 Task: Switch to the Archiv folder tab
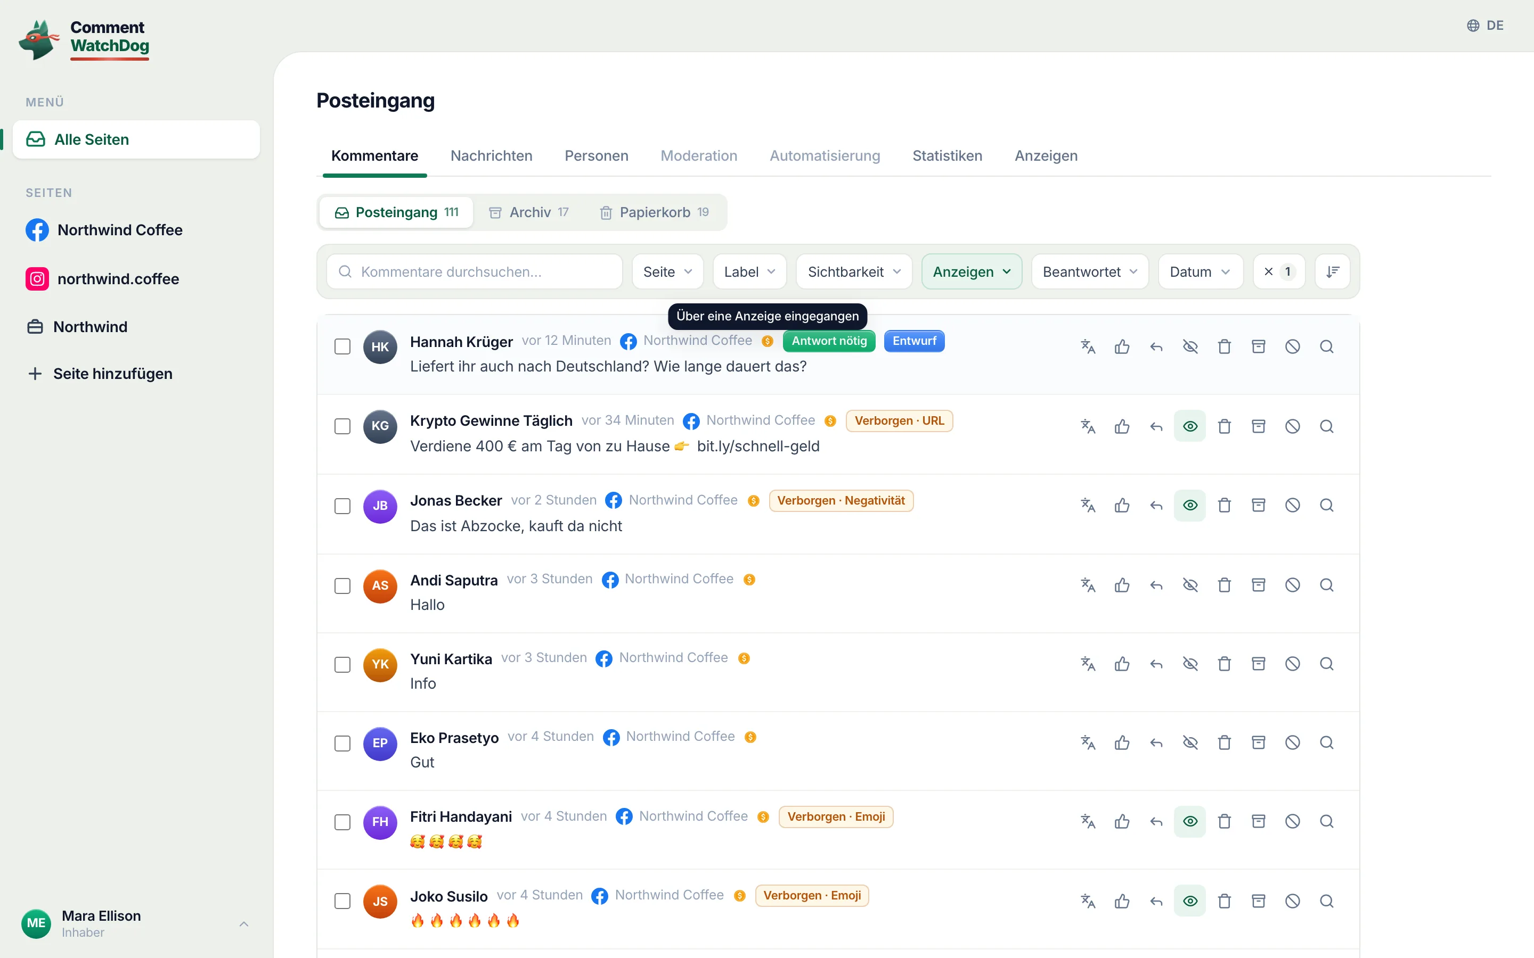529,212
